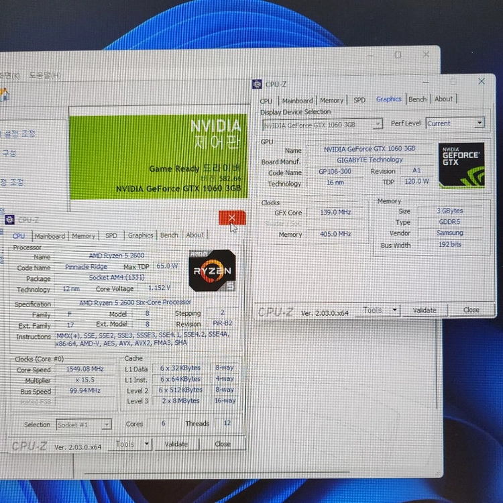Click Close button in Graphics window
The image size is (503, 503).
click(x=471, y=310)
